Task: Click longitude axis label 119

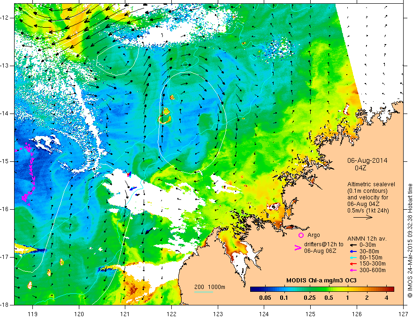Action: (x=33, y=314)
